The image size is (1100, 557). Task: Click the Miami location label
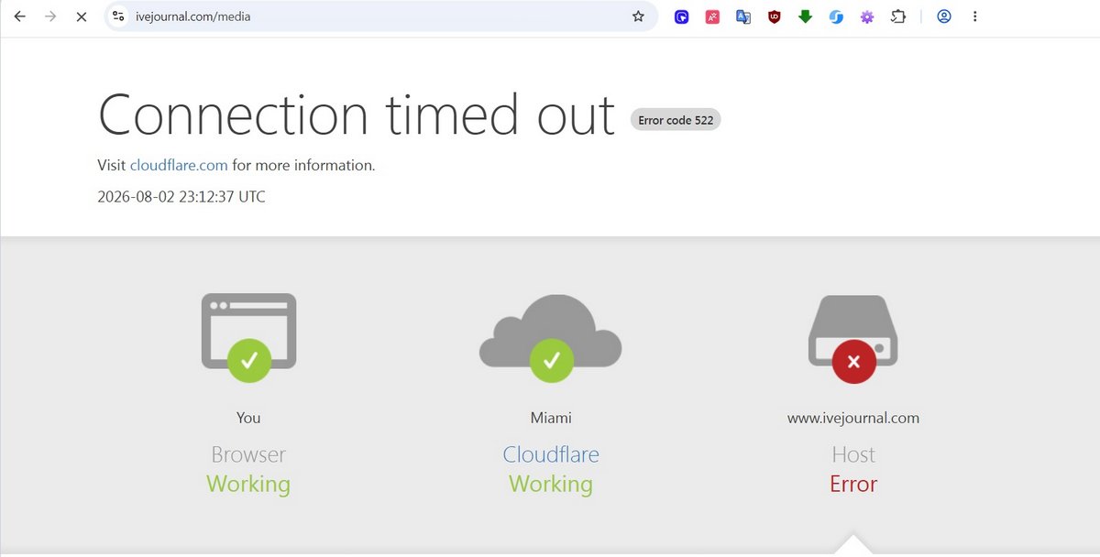(x=551, y=418)
